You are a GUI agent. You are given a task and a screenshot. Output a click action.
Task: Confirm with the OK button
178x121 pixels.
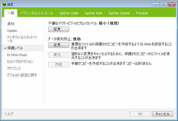[140, 114]
